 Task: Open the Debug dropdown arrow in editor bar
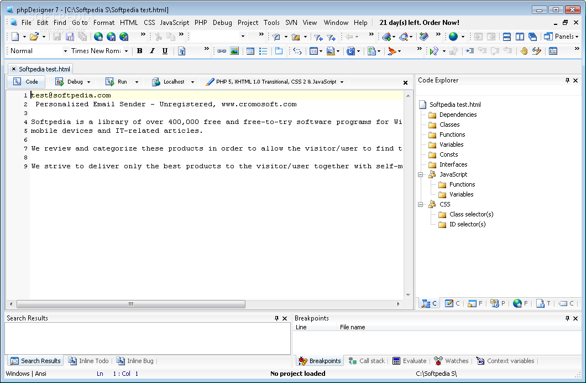click(88, 82)
